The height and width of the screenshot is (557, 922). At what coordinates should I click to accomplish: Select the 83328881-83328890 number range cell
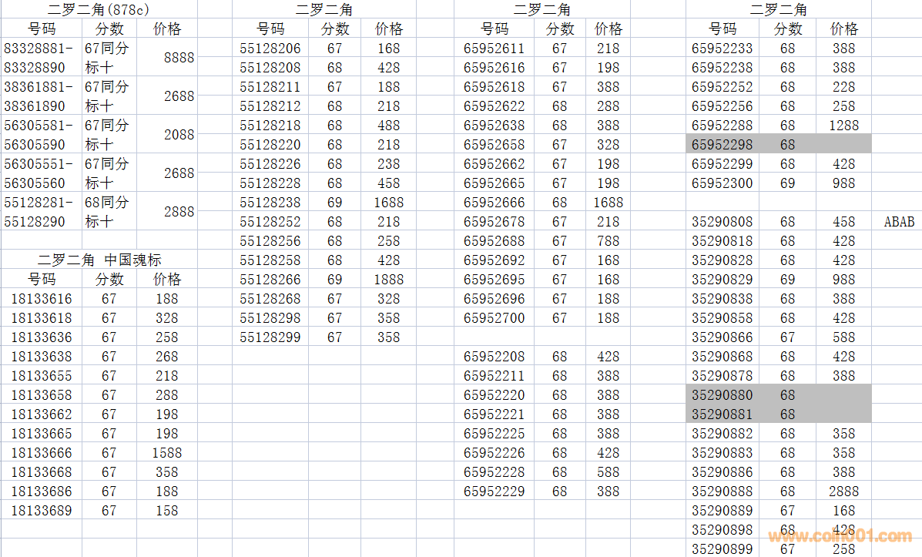tap(39, 58)
